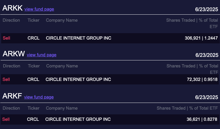Click the Ticker column header under ARKW
The height and width of the screenshot is (129, 220).
tap(34, 66)
